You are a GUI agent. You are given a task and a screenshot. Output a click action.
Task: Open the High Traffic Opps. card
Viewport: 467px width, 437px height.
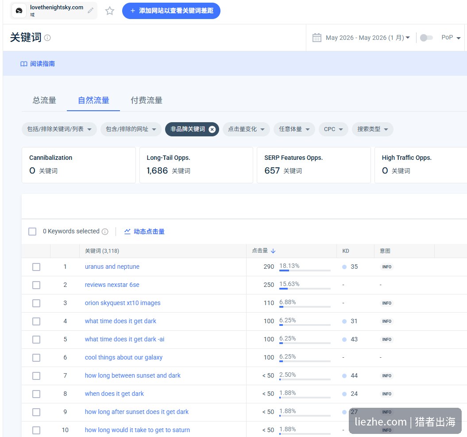click(x=421, y=165)
